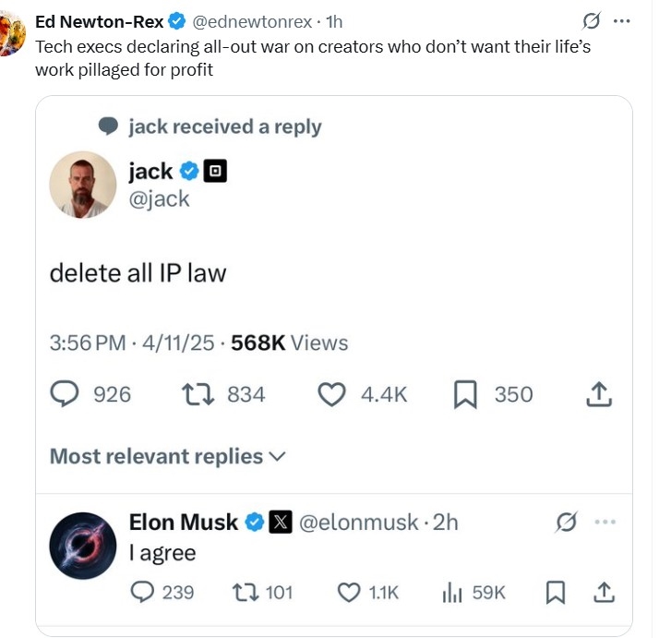
Task: Open the more options menu on Ed Newton-Rex's post
Action: point(622,22)
